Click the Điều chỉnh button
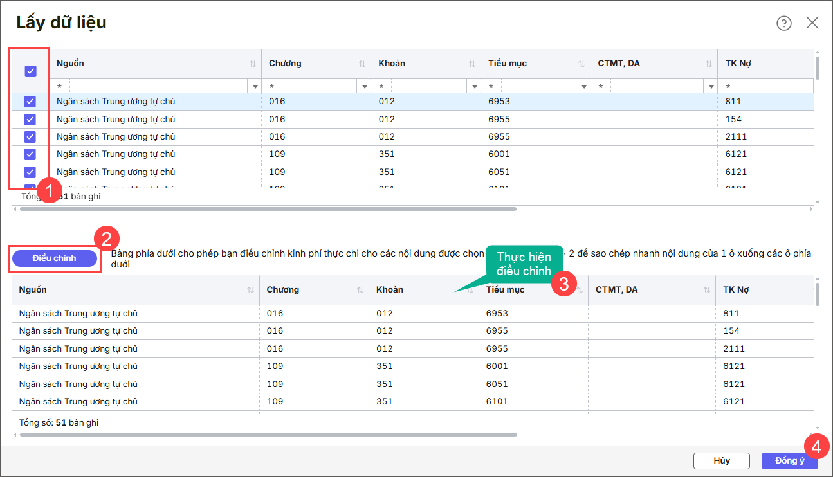 pyautogui.click(x=55, y=258)
